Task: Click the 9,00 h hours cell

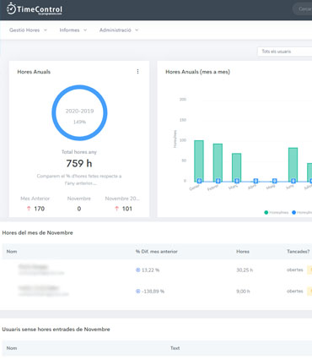Action: pos(243,292)
